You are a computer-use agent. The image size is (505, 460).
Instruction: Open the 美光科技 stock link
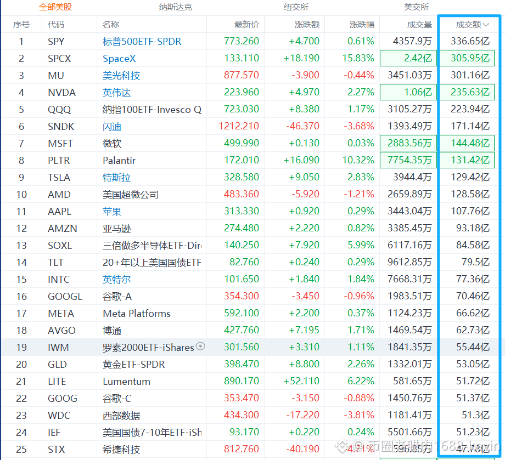121,76
